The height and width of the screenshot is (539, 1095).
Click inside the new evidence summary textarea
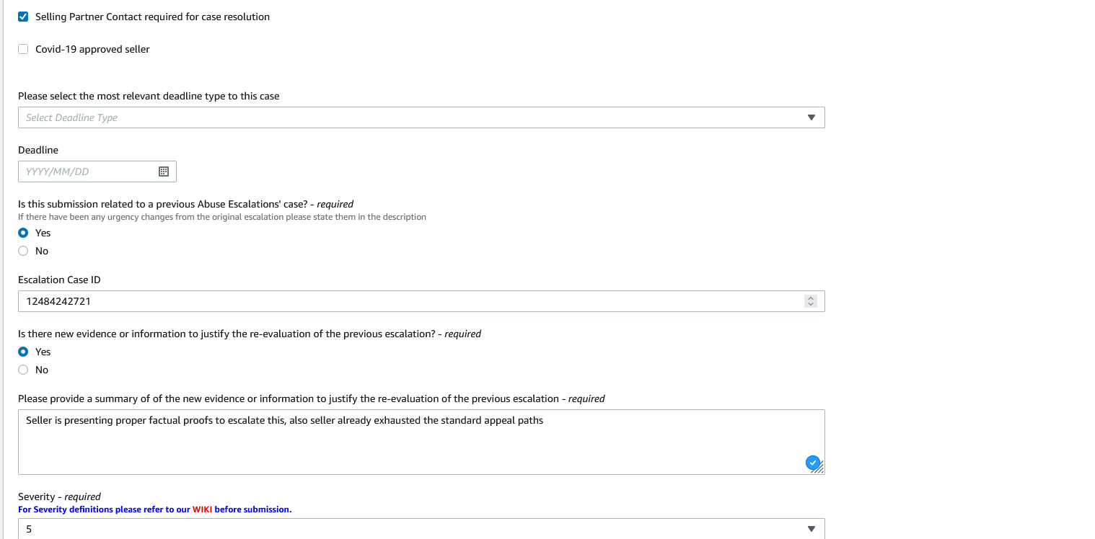pos(411,445)
